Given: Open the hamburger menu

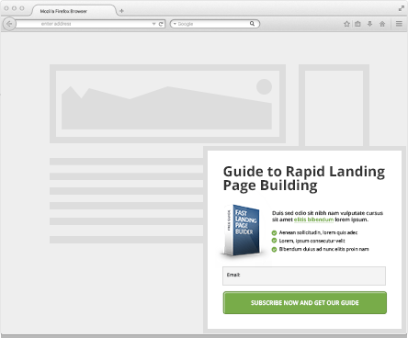Looking at the screenshot, I should click(x=399, y=24).
